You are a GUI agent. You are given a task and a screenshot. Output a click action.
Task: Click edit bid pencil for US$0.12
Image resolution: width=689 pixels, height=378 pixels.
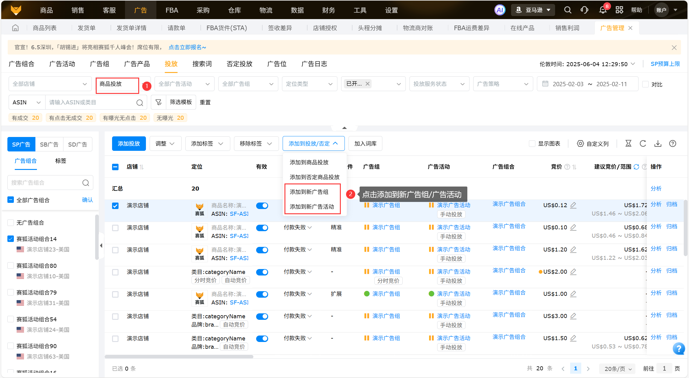[x=573, y=205]
